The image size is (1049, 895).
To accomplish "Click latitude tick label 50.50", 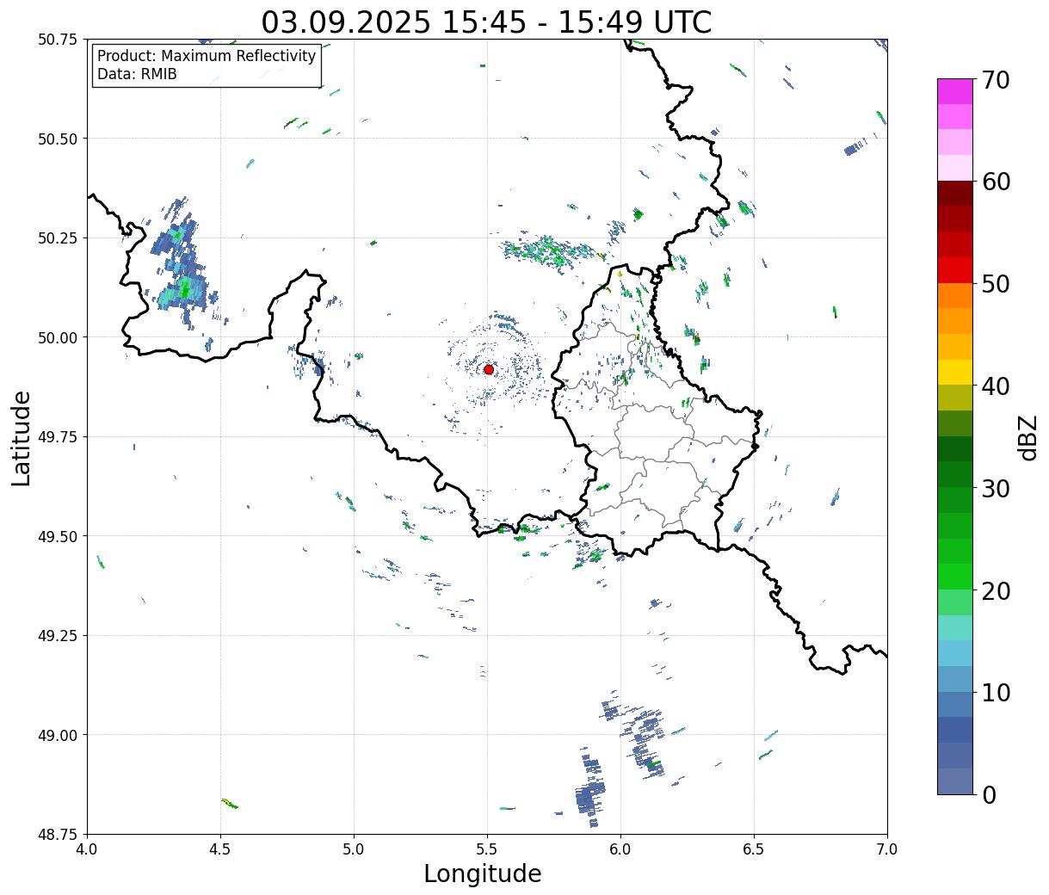I will pos(58,139).
